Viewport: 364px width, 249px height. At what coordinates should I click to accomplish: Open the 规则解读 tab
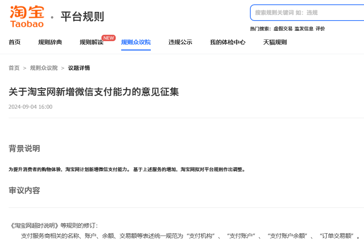(x=92, y=42)
